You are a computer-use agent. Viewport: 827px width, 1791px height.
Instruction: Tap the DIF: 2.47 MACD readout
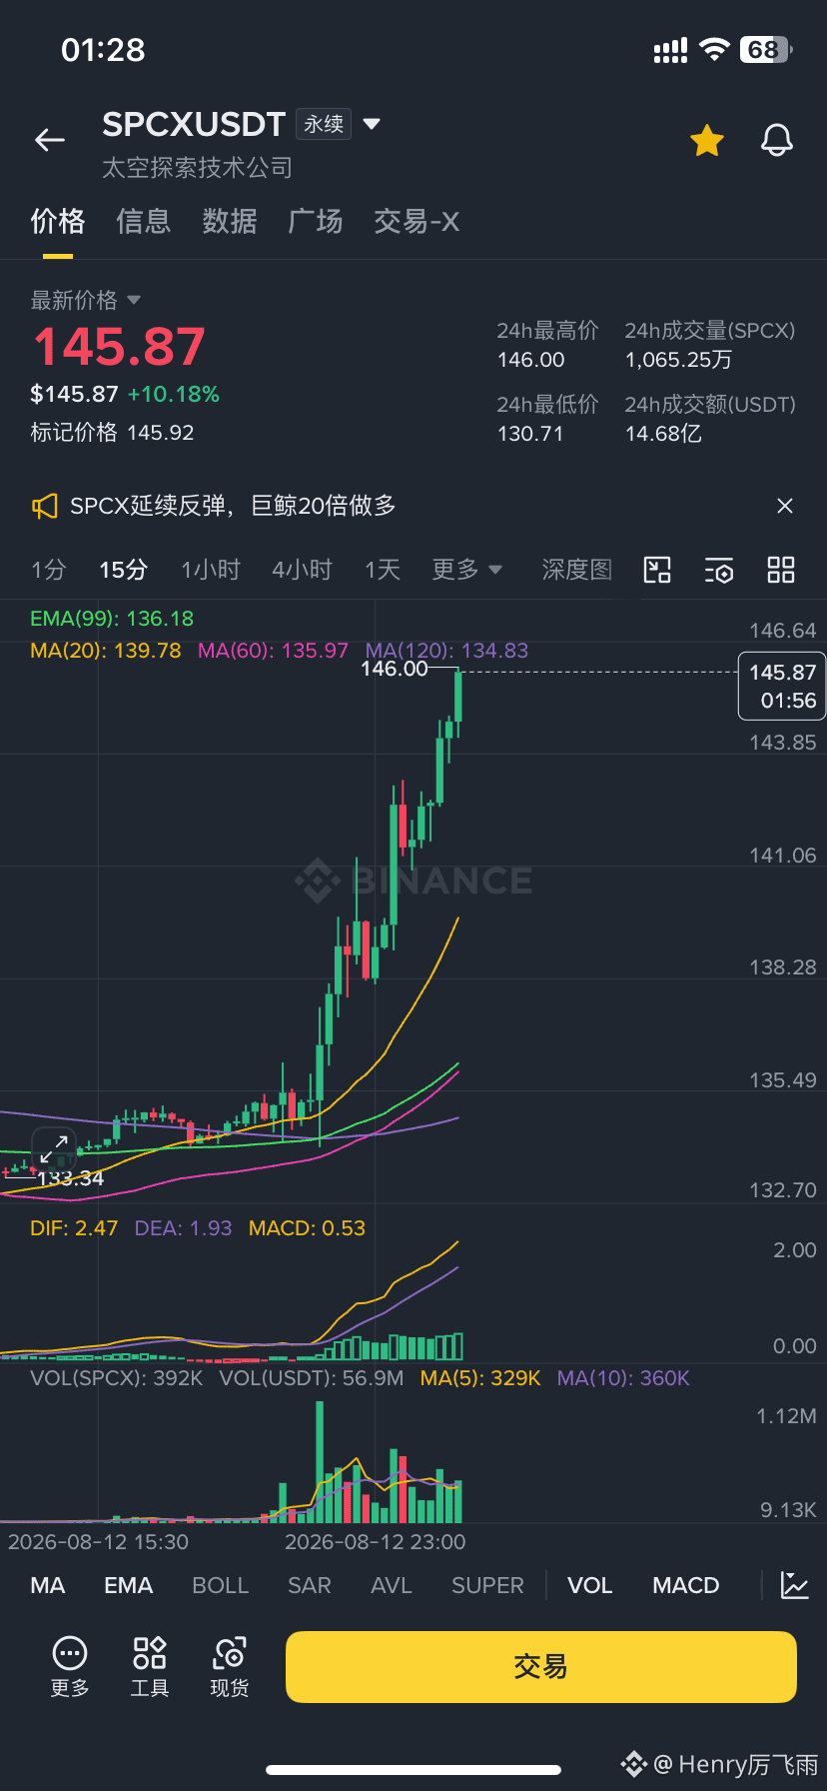(74, 1228)
